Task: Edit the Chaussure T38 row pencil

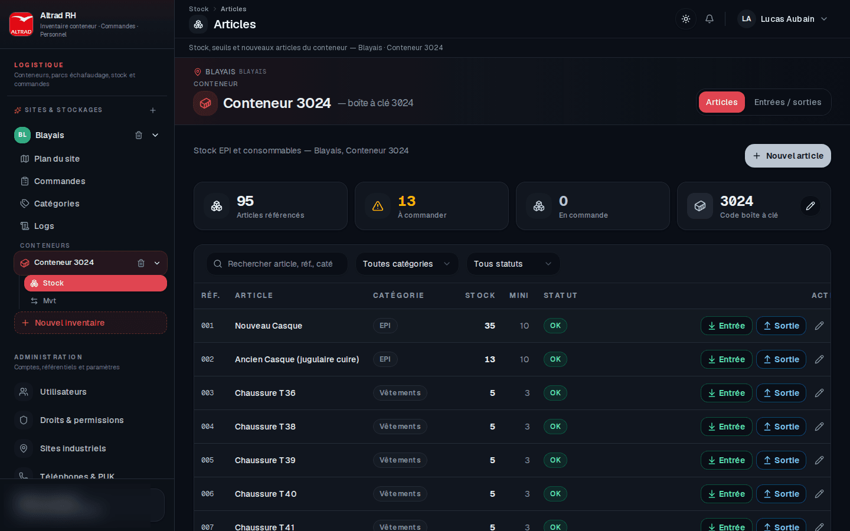Action: click(x=819, y=427)
